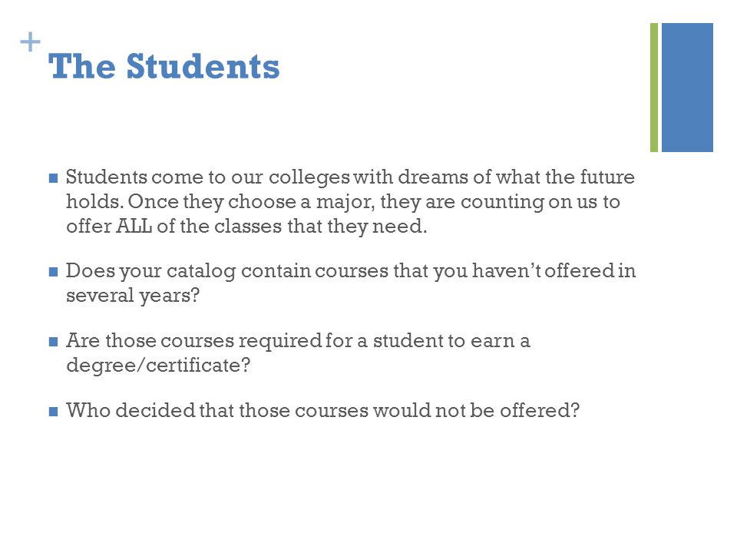
Task: Click 'Are those courses required' line
Action: (x=298, y=340)
